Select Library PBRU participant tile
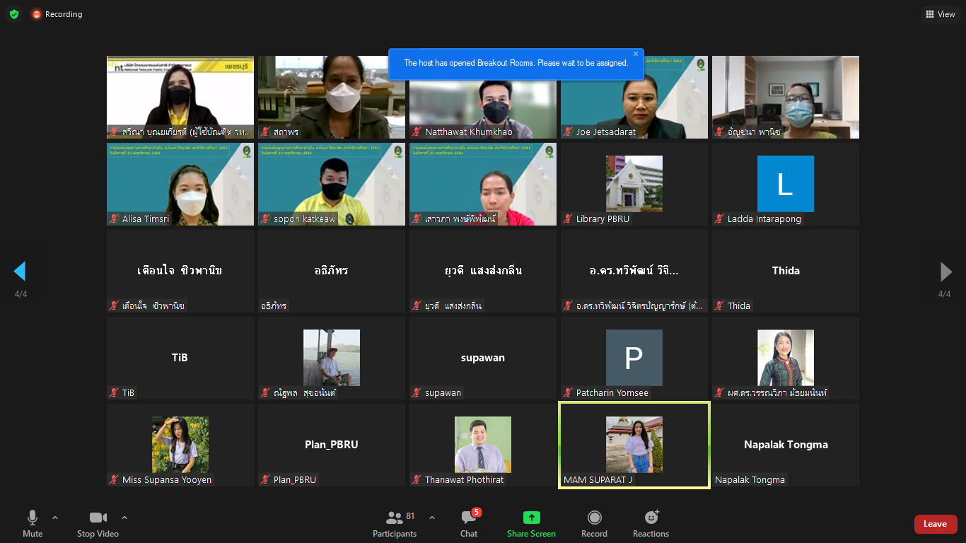Viewport: 966px width, 543px height. coord(634,184)
